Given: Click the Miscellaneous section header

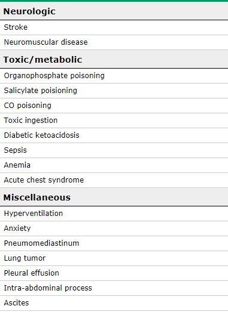Looking at the screenshot, I should (x=114, y=197).
